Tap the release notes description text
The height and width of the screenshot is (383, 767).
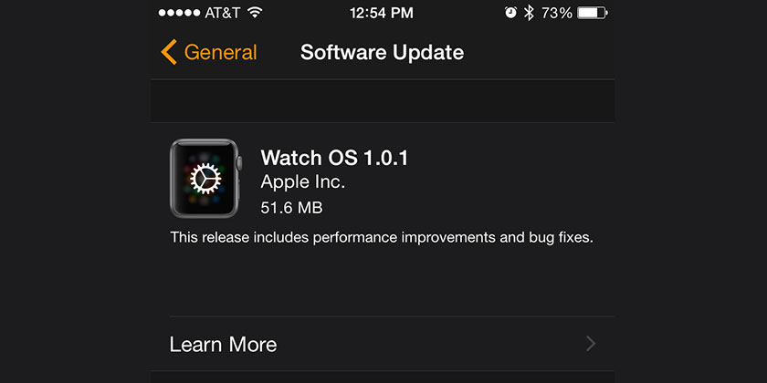pos(382,238)
